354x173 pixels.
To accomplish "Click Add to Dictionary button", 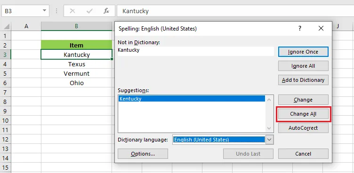I will [303, 80].
